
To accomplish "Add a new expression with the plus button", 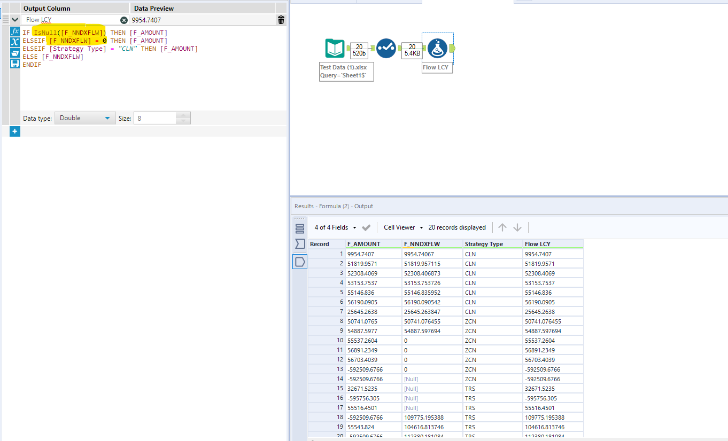I will tap(14, 131).
